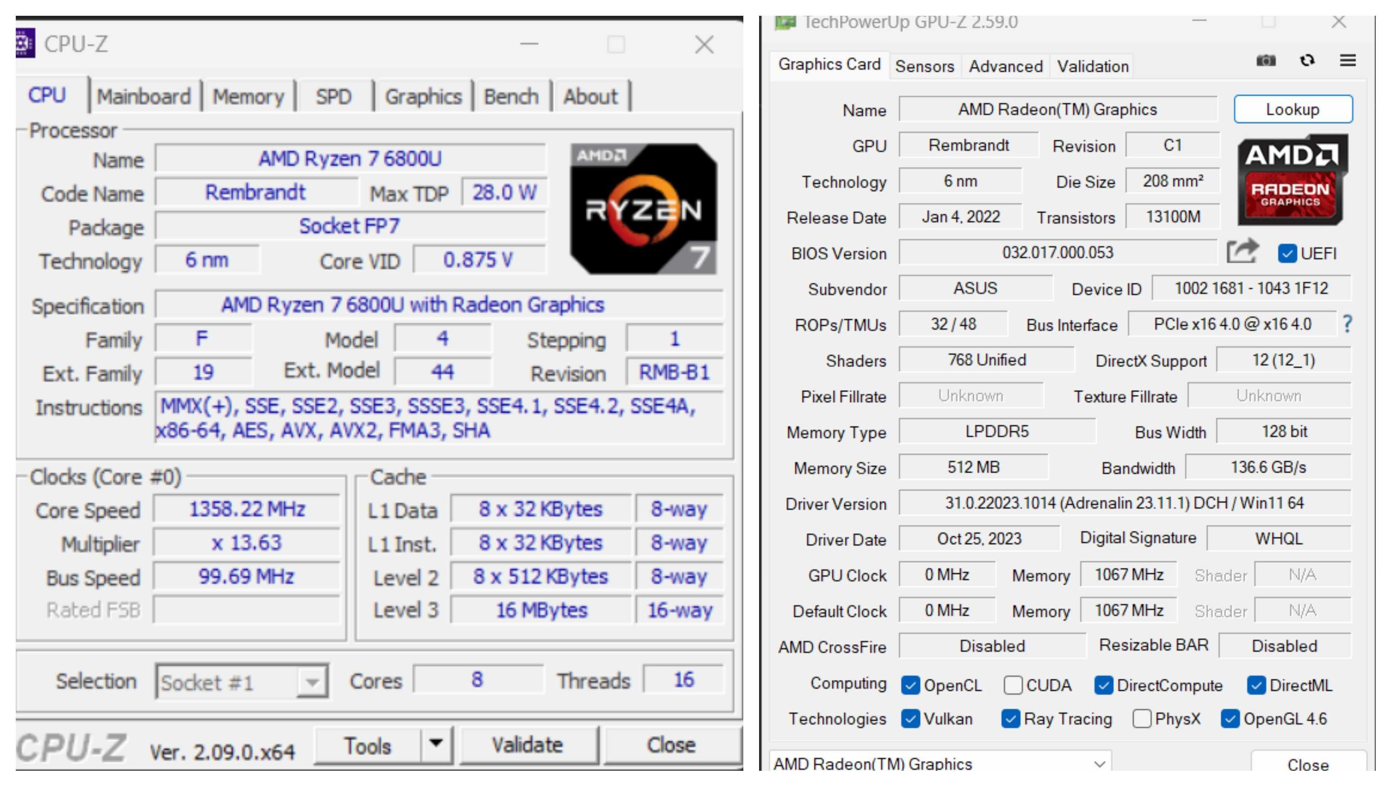
Task: Switch to the Graphics tab in CPU-Z
Action: [423, 97]
